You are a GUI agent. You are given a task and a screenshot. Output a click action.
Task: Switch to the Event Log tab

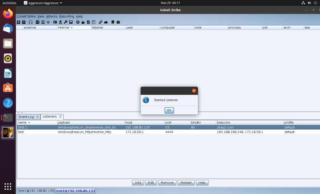(x=26, y=117)
